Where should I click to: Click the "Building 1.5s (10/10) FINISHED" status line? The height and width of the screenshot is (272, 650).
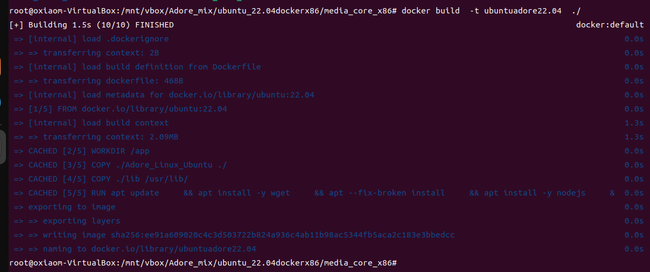(92, 25)
